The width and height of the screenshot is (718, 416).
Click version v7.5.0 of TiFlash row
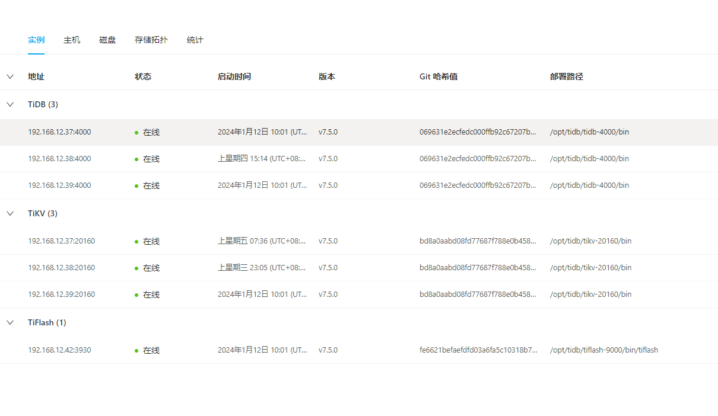328,350
